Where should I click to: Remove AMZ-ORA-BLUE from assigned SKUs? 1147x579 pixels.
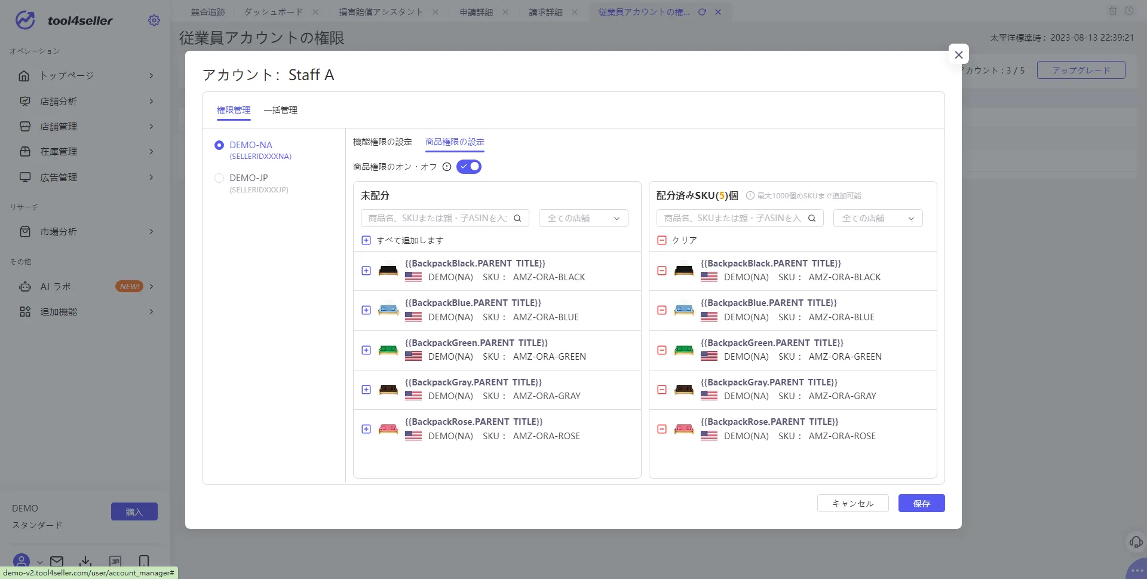[662, 310]
